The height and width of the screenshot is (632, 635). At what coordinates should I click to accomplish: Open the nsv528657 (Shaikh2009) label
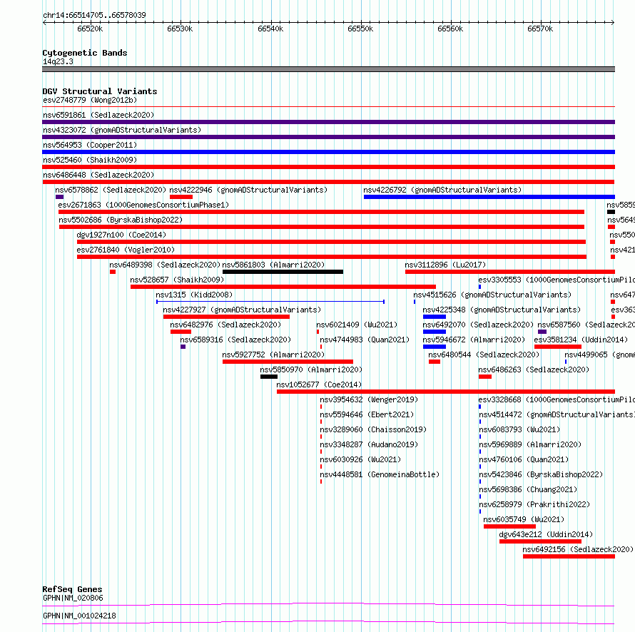[x=177, y=280]
